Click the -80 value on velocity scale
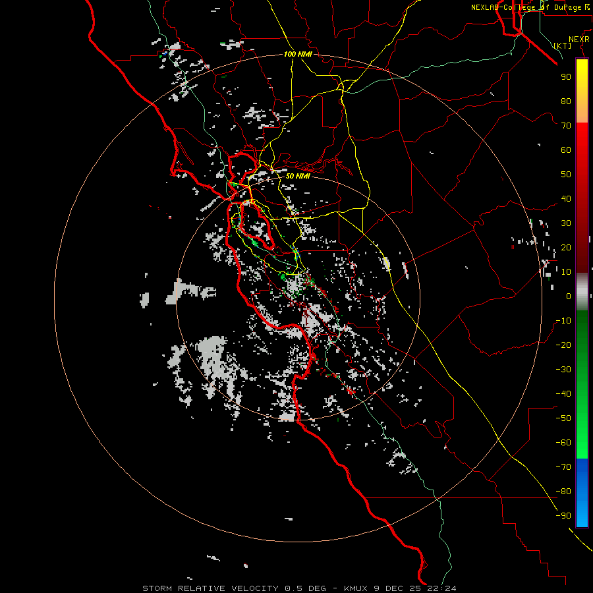 tap(563, 492)
